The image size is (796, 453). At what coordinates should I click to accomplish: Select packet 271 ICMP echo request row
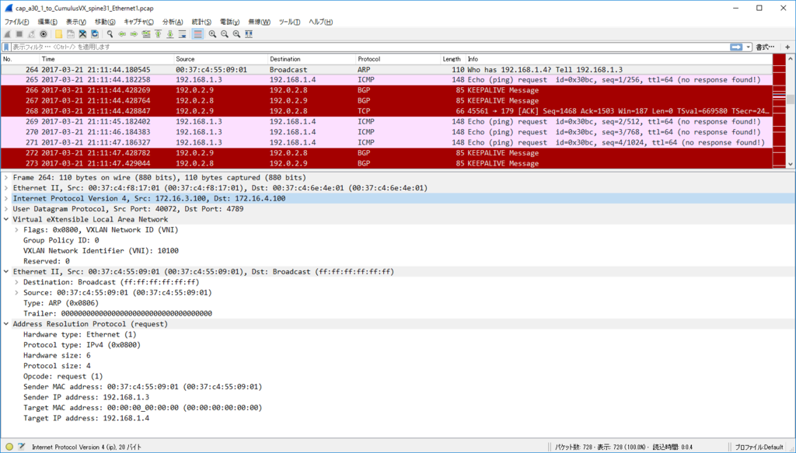pos(386,142)
